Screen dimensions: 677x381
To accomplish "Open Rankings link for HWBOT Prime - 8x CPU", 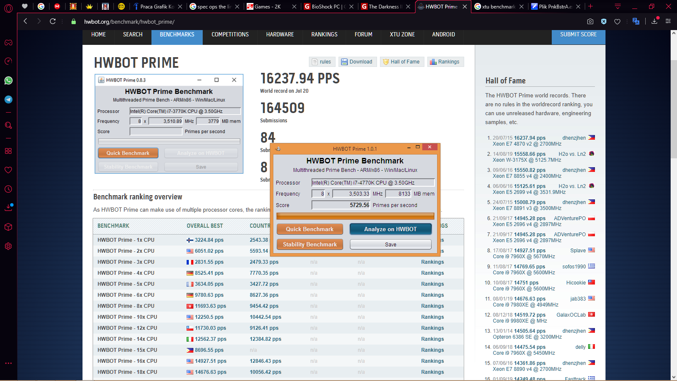I will click(x=432, y=306).
